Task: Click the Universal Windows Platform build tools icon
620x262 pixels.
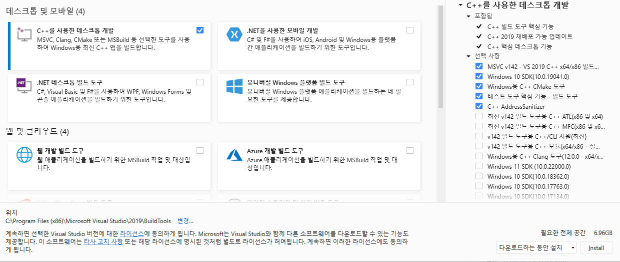Action: pos(234,86)
